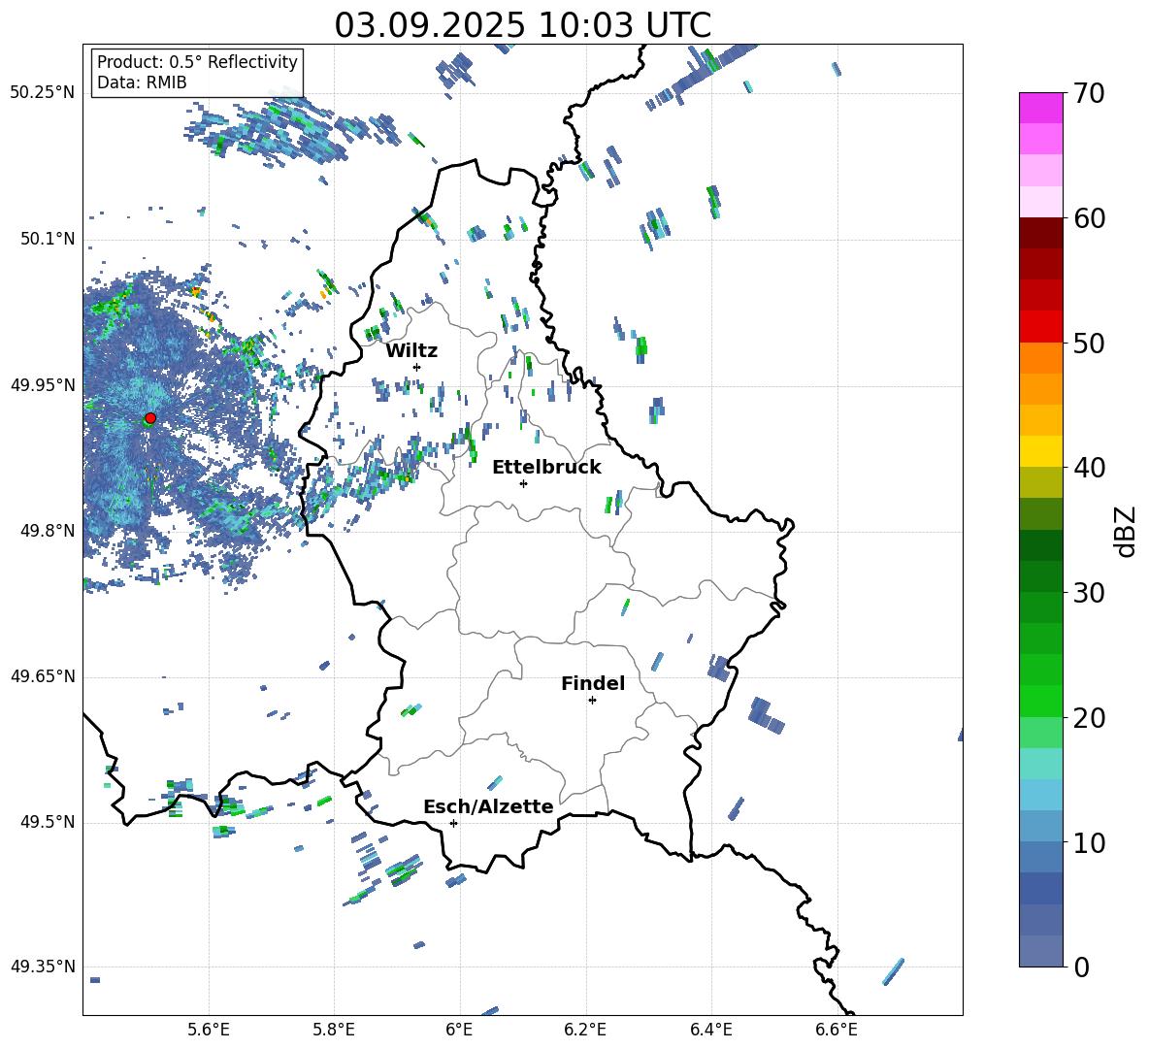Pick the bright green colorbar segment at 20
This screenshot has height=1049, width=1149.
[x=1040, y=701]
